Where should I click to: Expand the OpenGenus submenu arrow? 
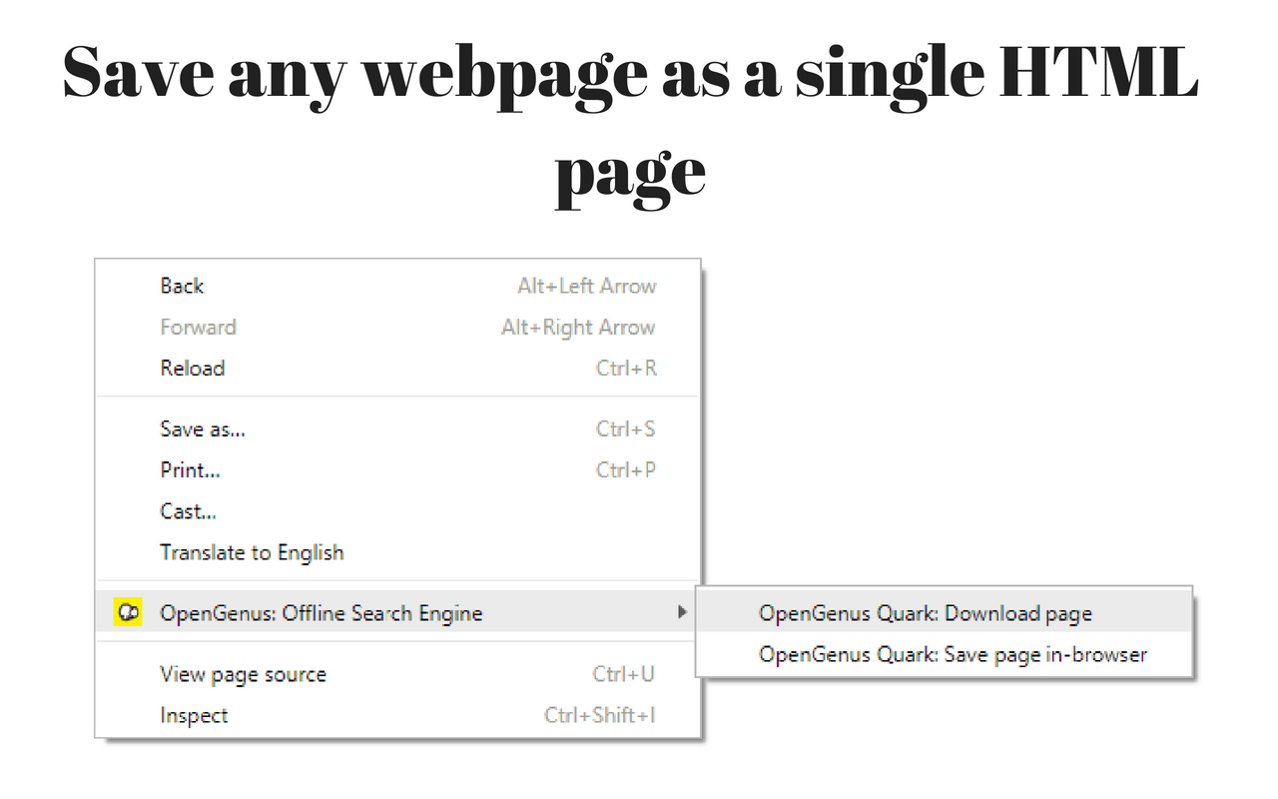coord(682,611)
